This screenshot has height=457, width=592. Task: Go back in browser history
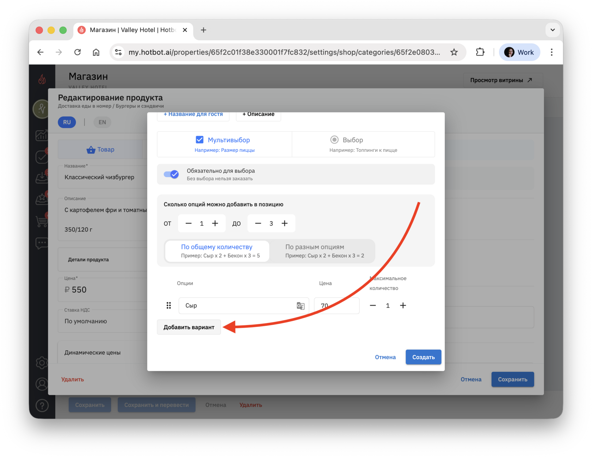[41, 52]
